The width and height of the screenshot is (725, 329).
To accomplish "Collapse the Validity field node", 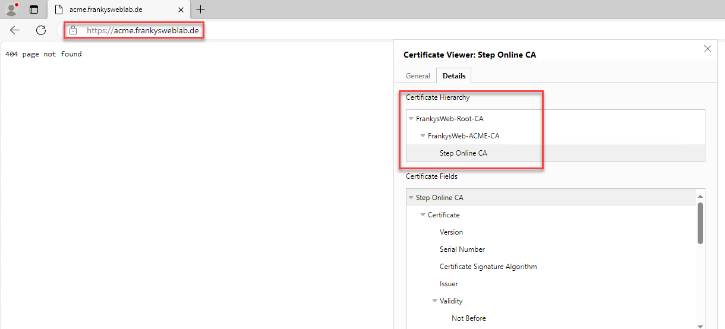I will 435,301.
